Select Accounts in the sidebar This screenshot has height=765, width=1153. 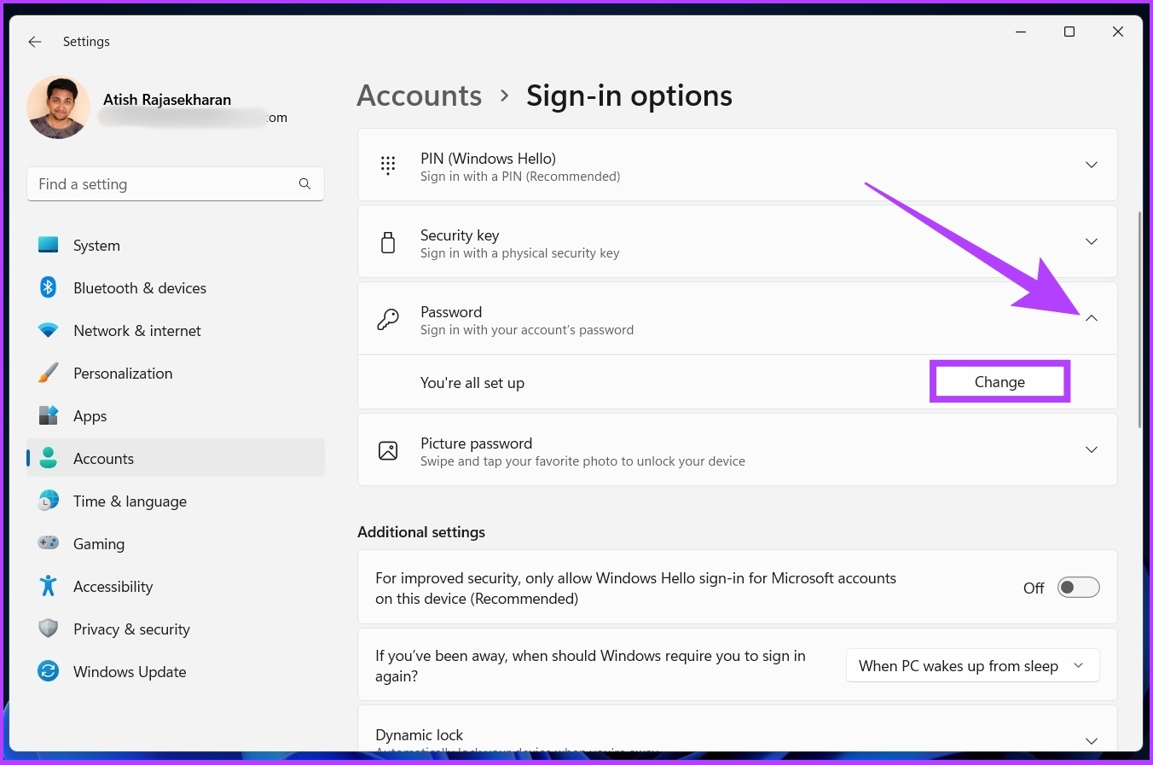click(x=103, y=458)
